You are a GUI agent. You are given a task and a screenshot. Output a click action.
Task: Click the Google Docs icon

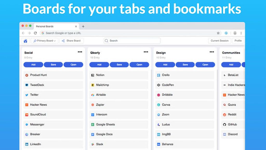pos(93,134)
